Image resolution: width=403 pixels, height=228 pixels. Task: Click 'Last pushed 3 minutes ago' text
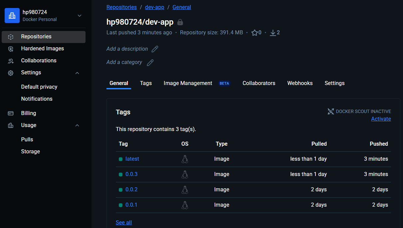coord(139,33)
